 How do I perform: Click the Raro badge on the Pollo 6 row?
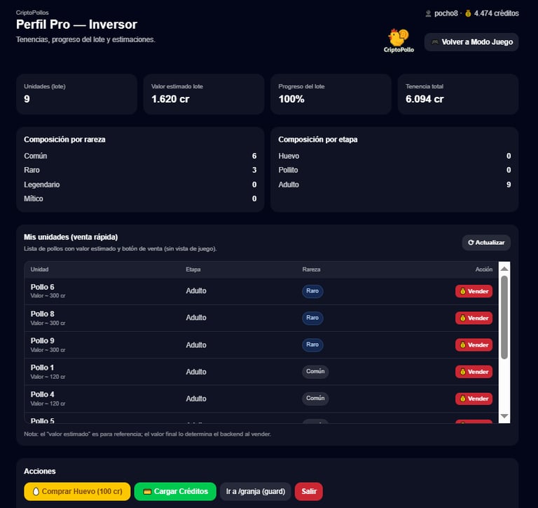(x=312, y=291)
